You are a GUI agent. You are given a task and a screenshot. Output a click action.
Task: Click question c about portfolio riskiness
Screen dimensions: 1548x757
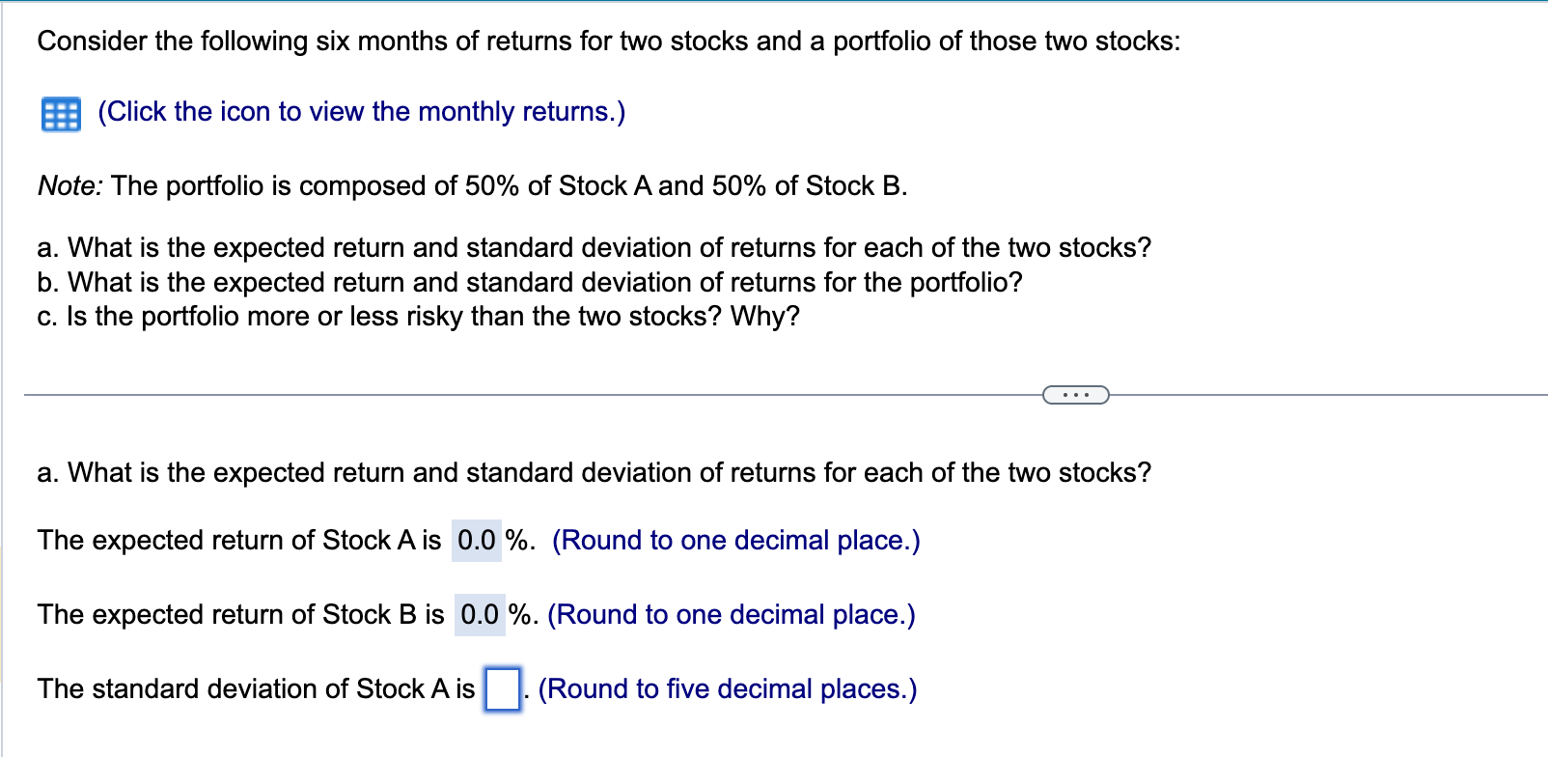pyautogui.click(x=418, y=316)
